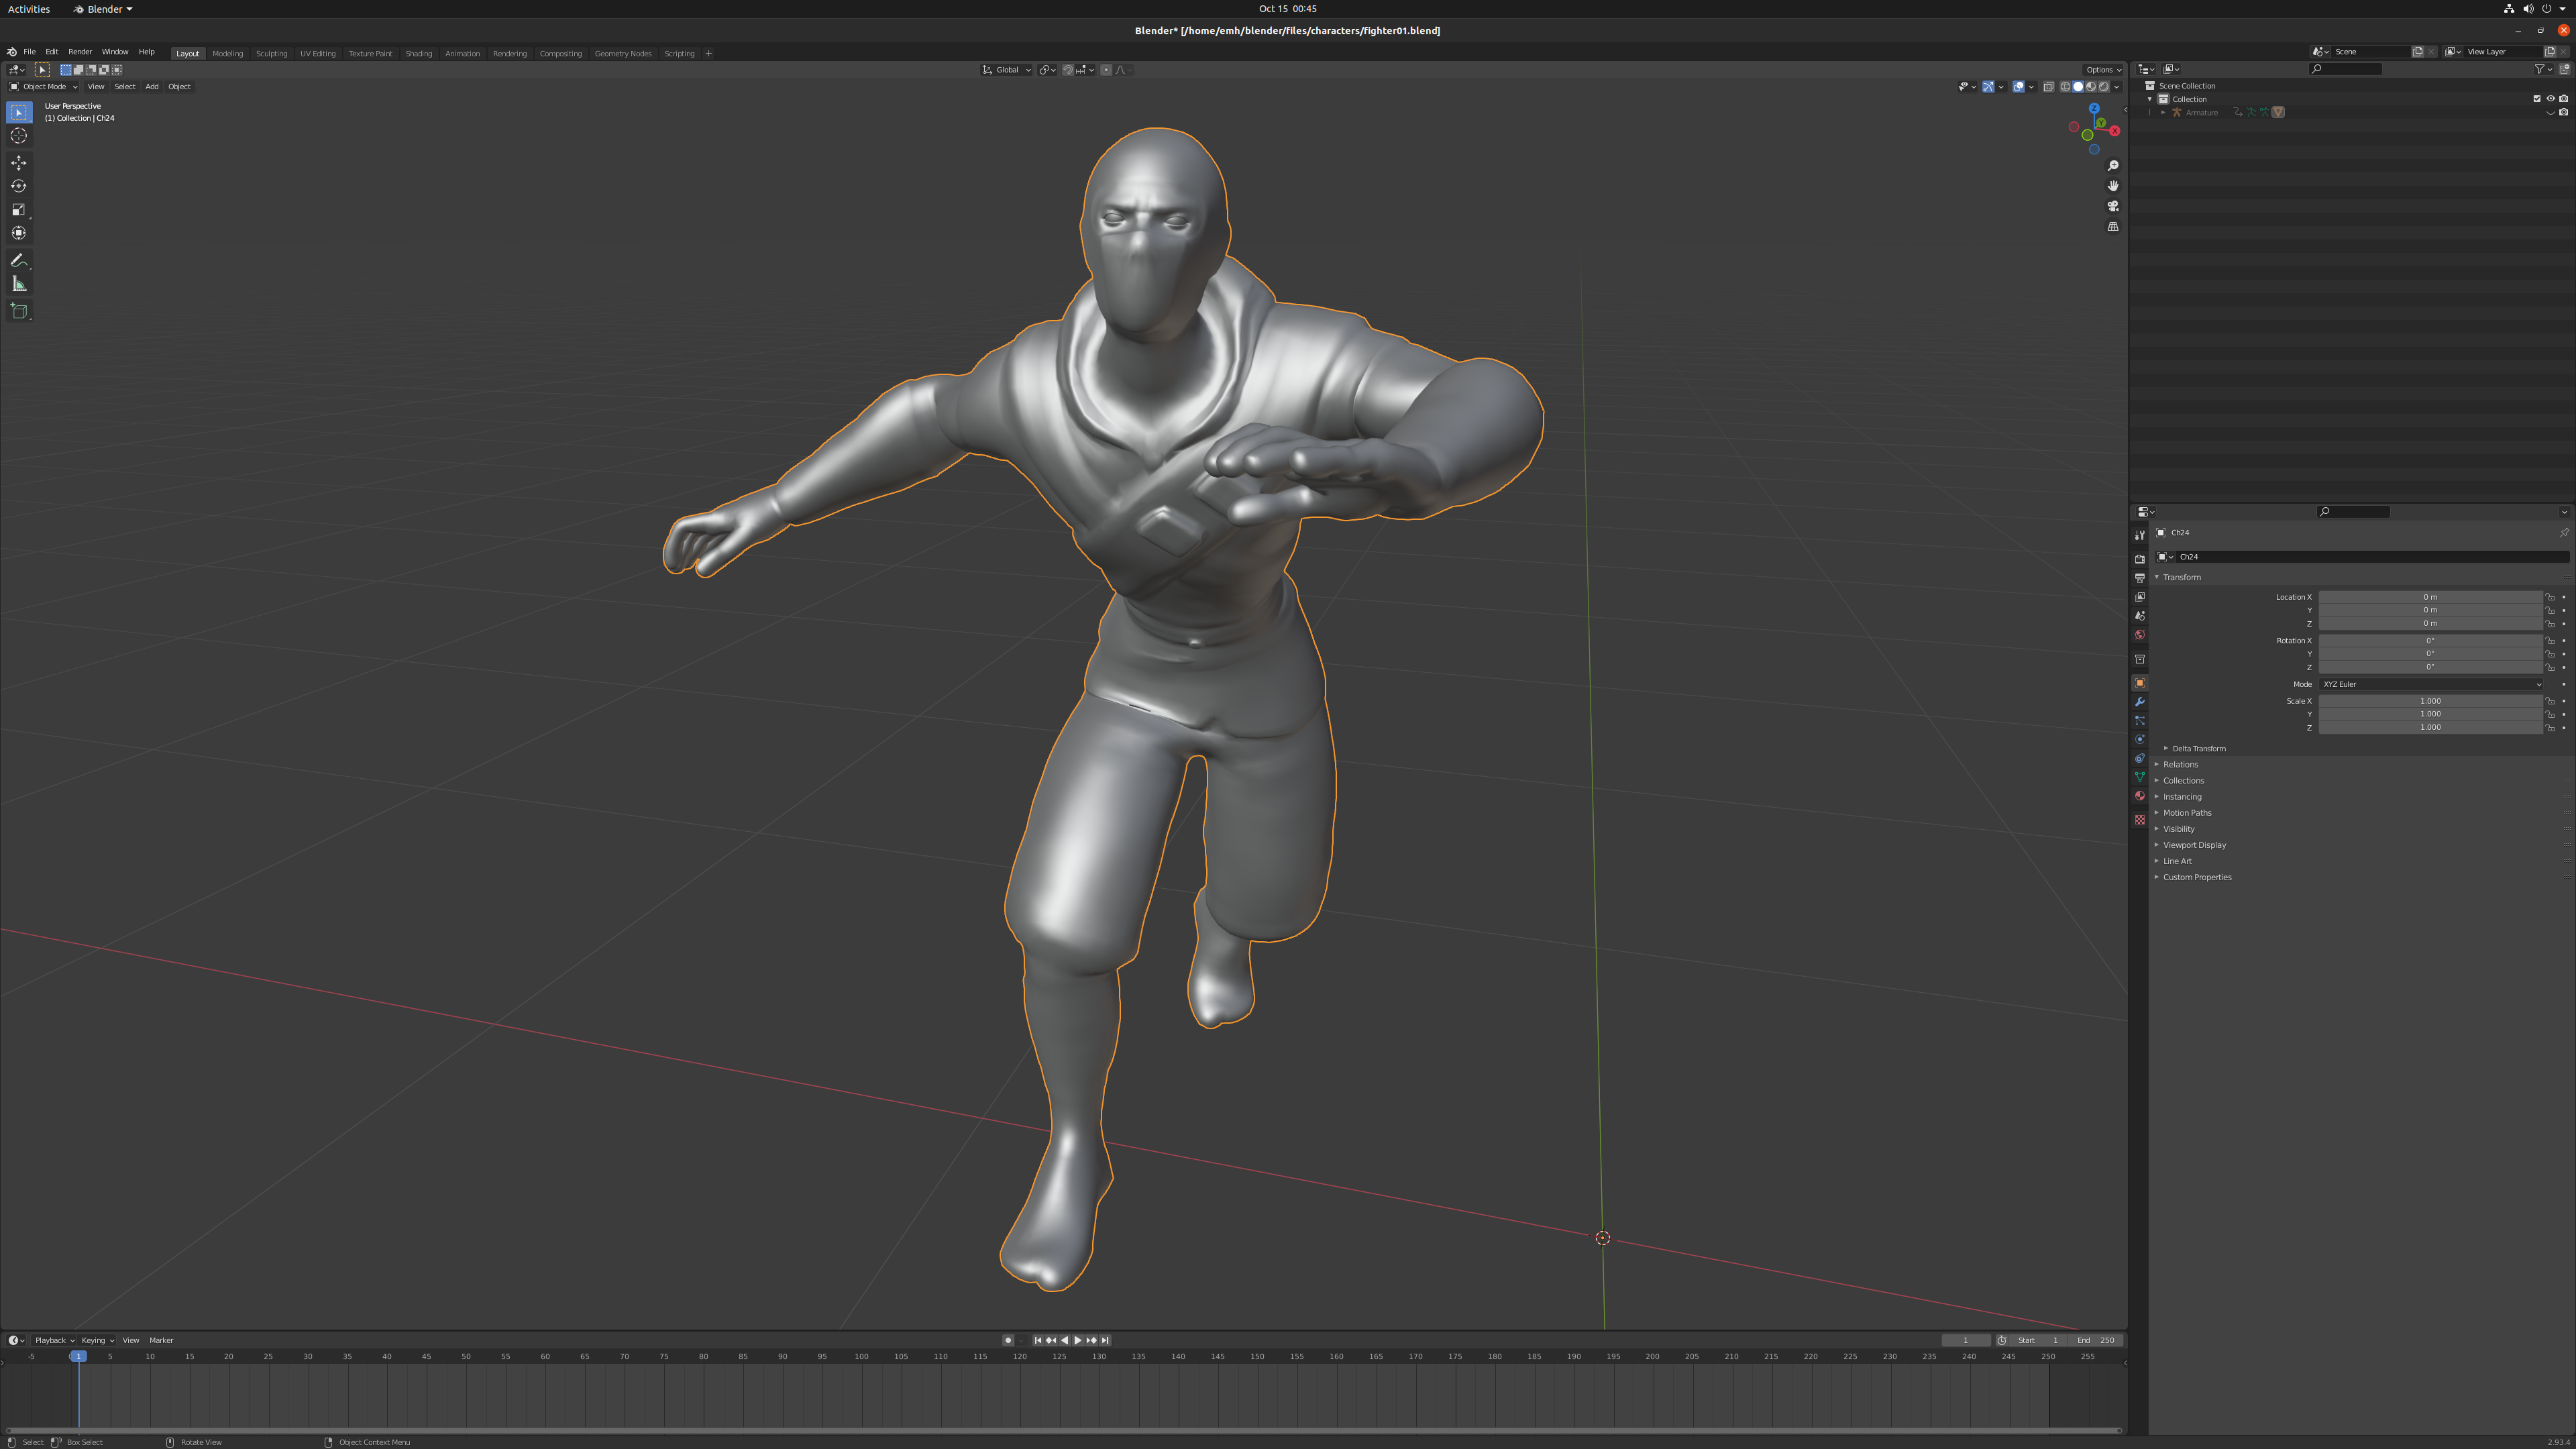The width and height of the screenshot is (2576, 1449).
Task: Open the Modifier properties wrench tab
Action: (2139, 702)
